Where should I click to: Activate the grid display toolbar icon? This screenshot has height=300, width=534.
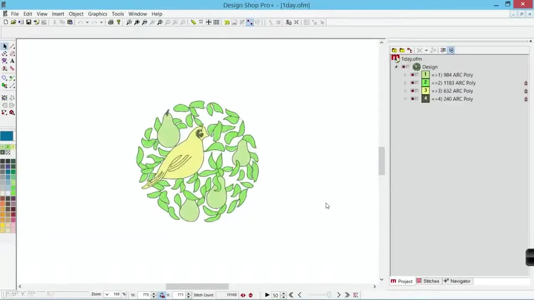coord(217,22)
